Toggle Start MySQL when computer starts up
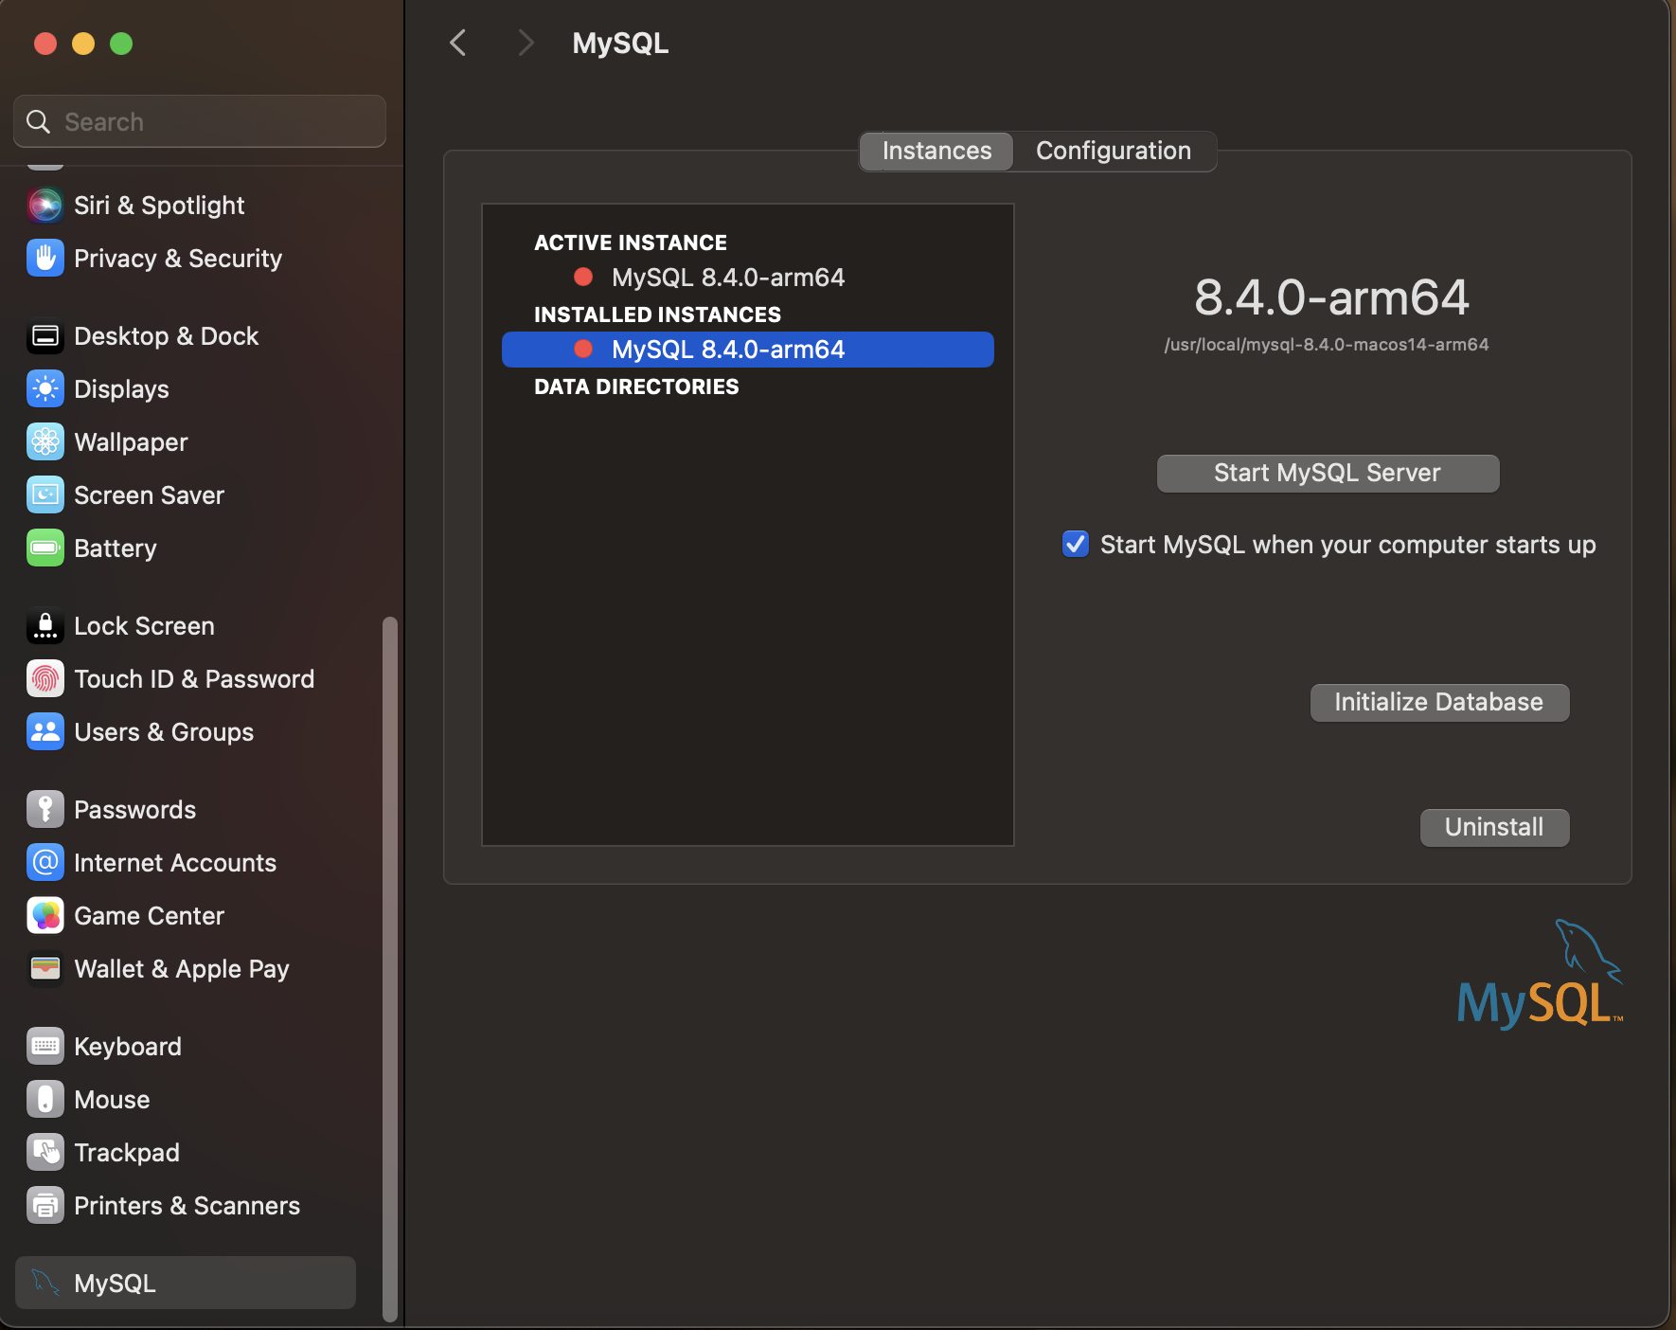 click(x=1076, y=544)
